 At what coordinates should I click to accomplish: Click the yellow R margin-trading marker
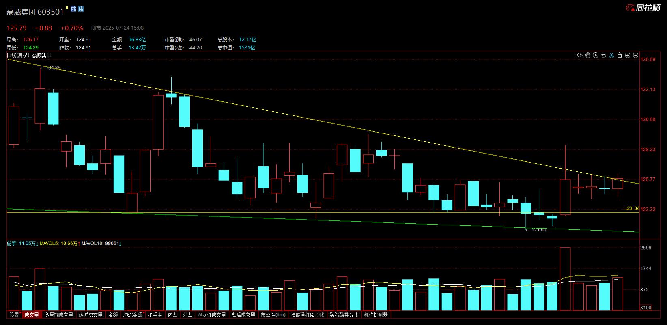point(67,8)
